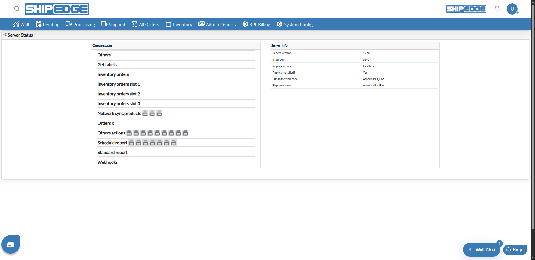Open All Orders via the cart icon

tap(135, 24)
